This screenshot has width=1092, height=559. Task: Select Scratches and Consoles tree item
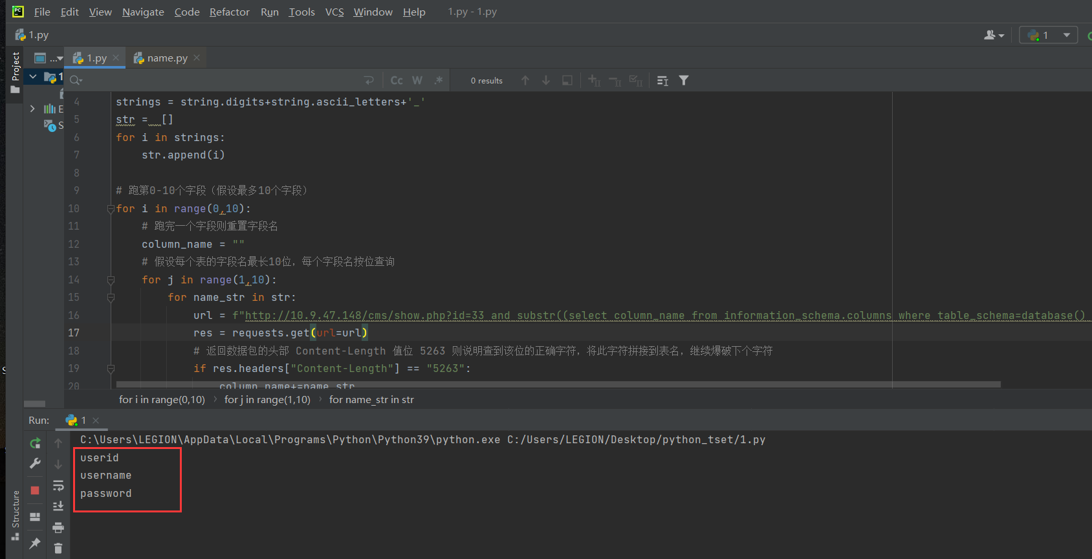(x=53, y=126)
